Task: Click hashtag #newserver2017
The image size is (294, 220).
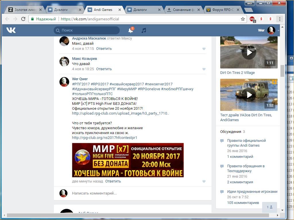Action: coord(158,84)
